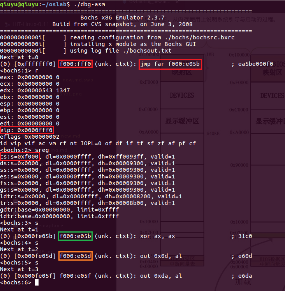Click "installing x module as the Bochs GUI"
Image resolution: width=285 pixels, height=291 pixels.
pyautogui.click(x=133, y=44)
